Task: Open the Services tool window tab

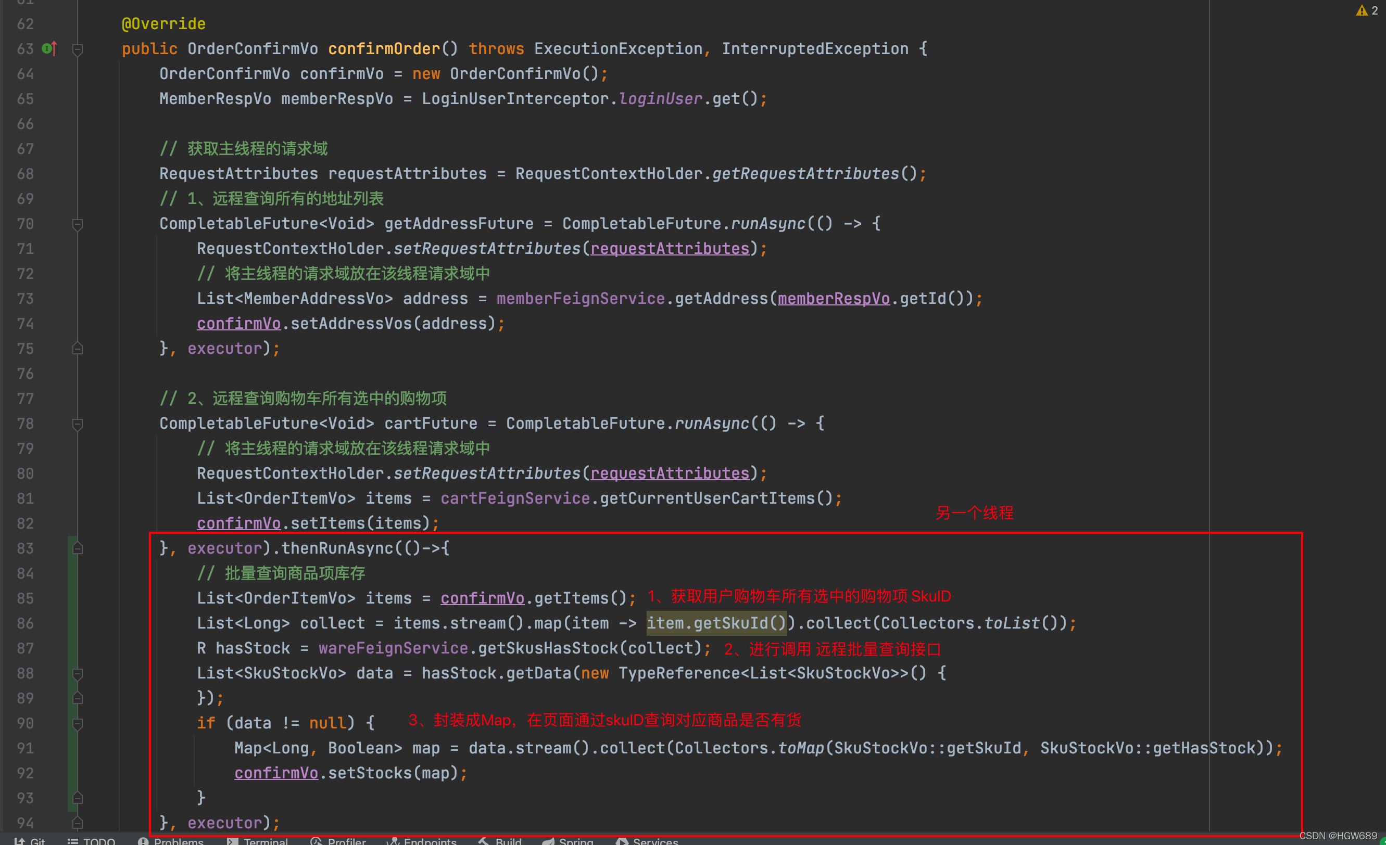Action: [647, 840]
